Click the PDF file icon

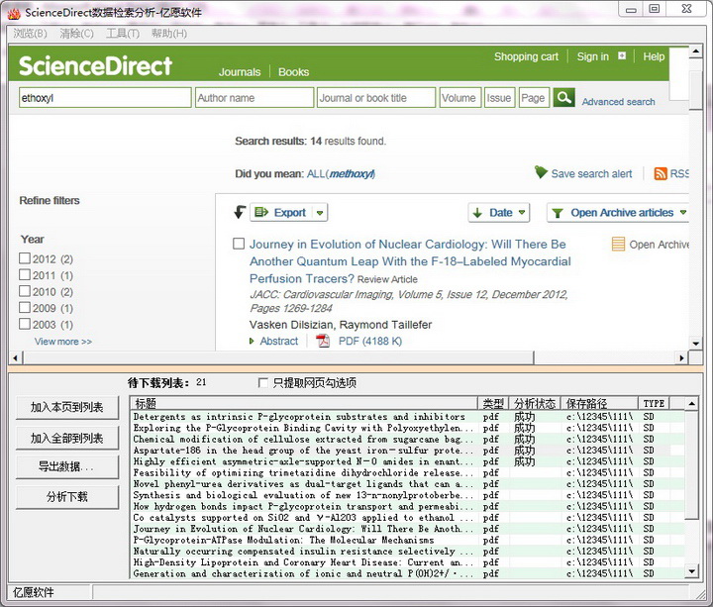point(322,341)
